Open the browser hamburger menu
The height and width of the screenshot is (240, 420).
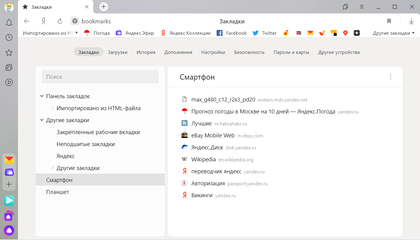coord(362,7)
